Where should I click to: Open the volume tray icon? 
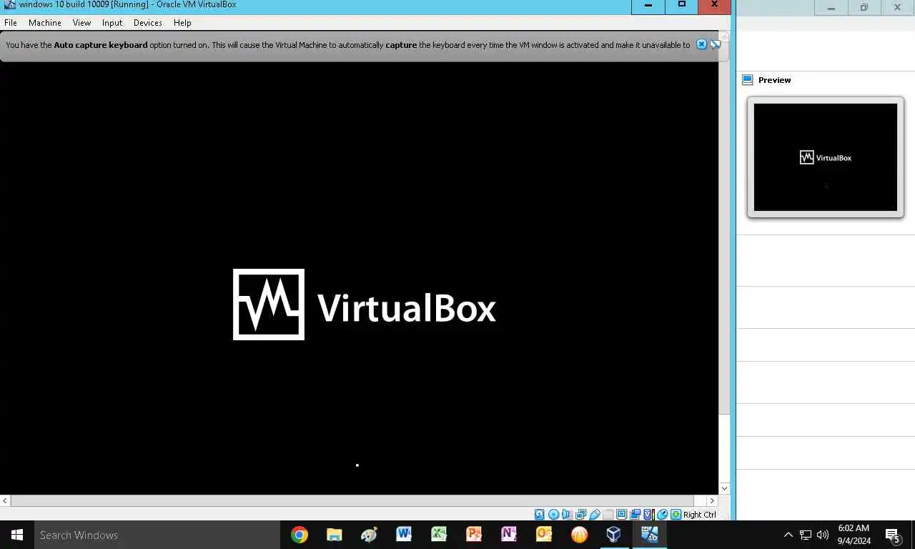pyautogui.click(x=822, y=535)
